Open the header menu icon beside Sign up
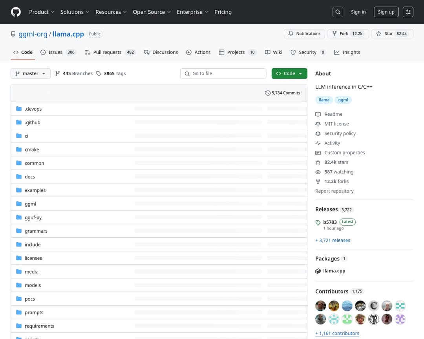Screen dimensions: 424x339 point(408,12)
